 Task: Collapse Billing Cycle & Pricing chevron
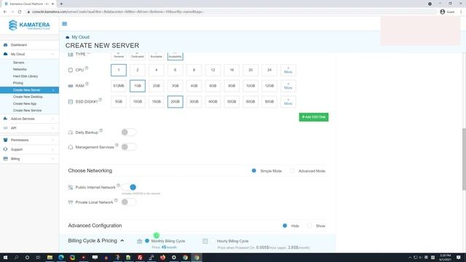coord(122,241)
